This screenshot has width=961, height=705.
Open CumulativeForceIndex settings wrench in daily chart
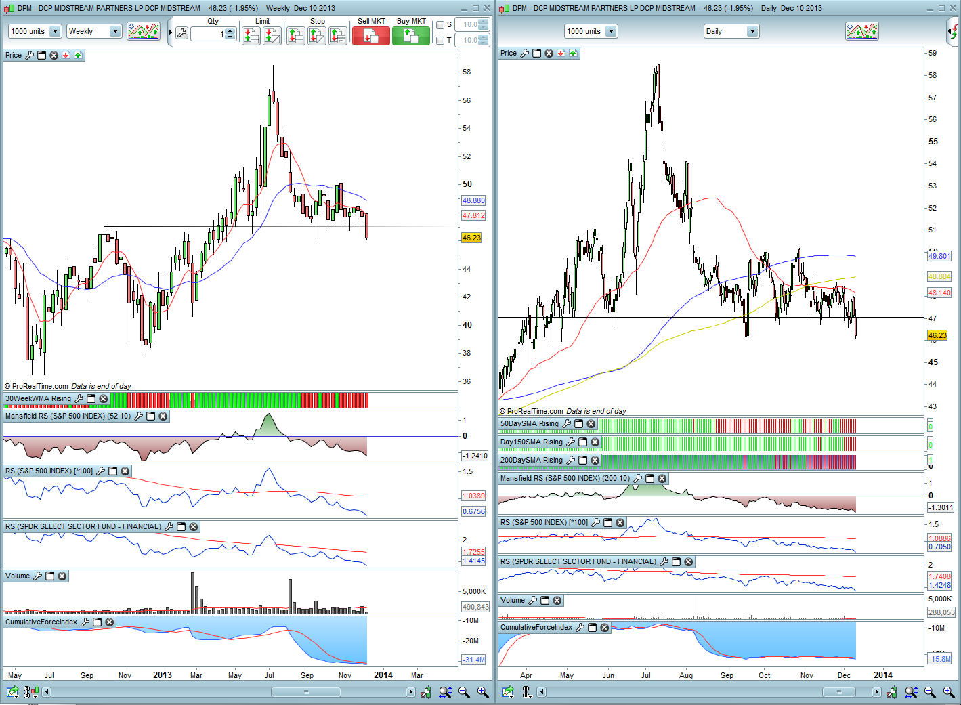tap(580, 628)
